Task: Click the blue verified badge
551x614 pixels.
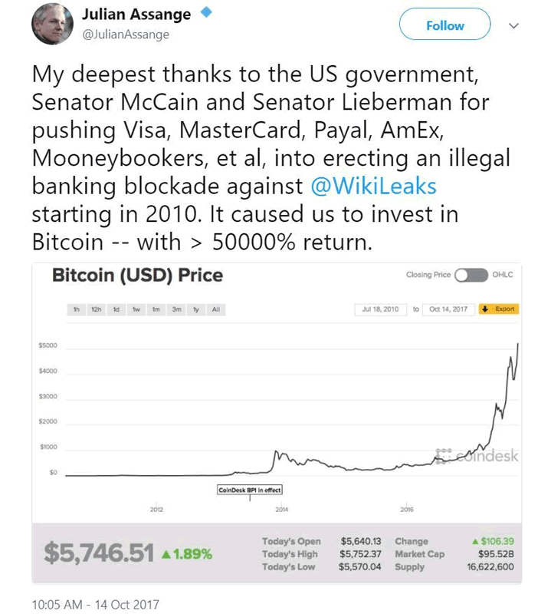Action: pyautogui.click(x=205, y=13)
